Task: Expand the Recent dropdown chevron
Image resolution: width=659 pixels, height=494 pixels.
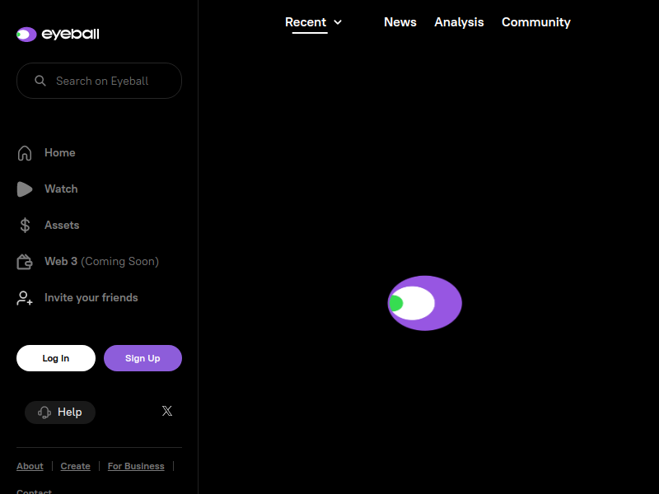Action: click(x=338, y=23)
